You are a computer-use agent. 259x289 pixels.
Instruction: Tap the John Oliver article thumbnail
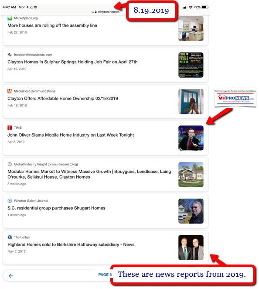[191, 138]
